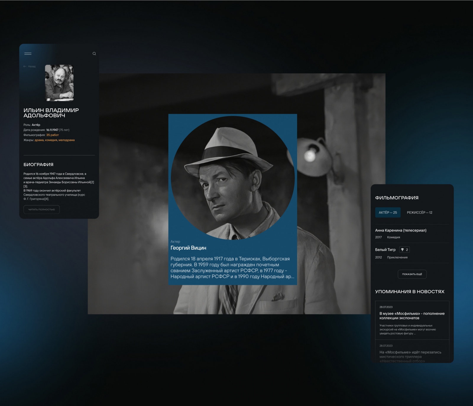Open the 35 работ filmography link
Screen dimensions: 473x406
pos(53,135)
